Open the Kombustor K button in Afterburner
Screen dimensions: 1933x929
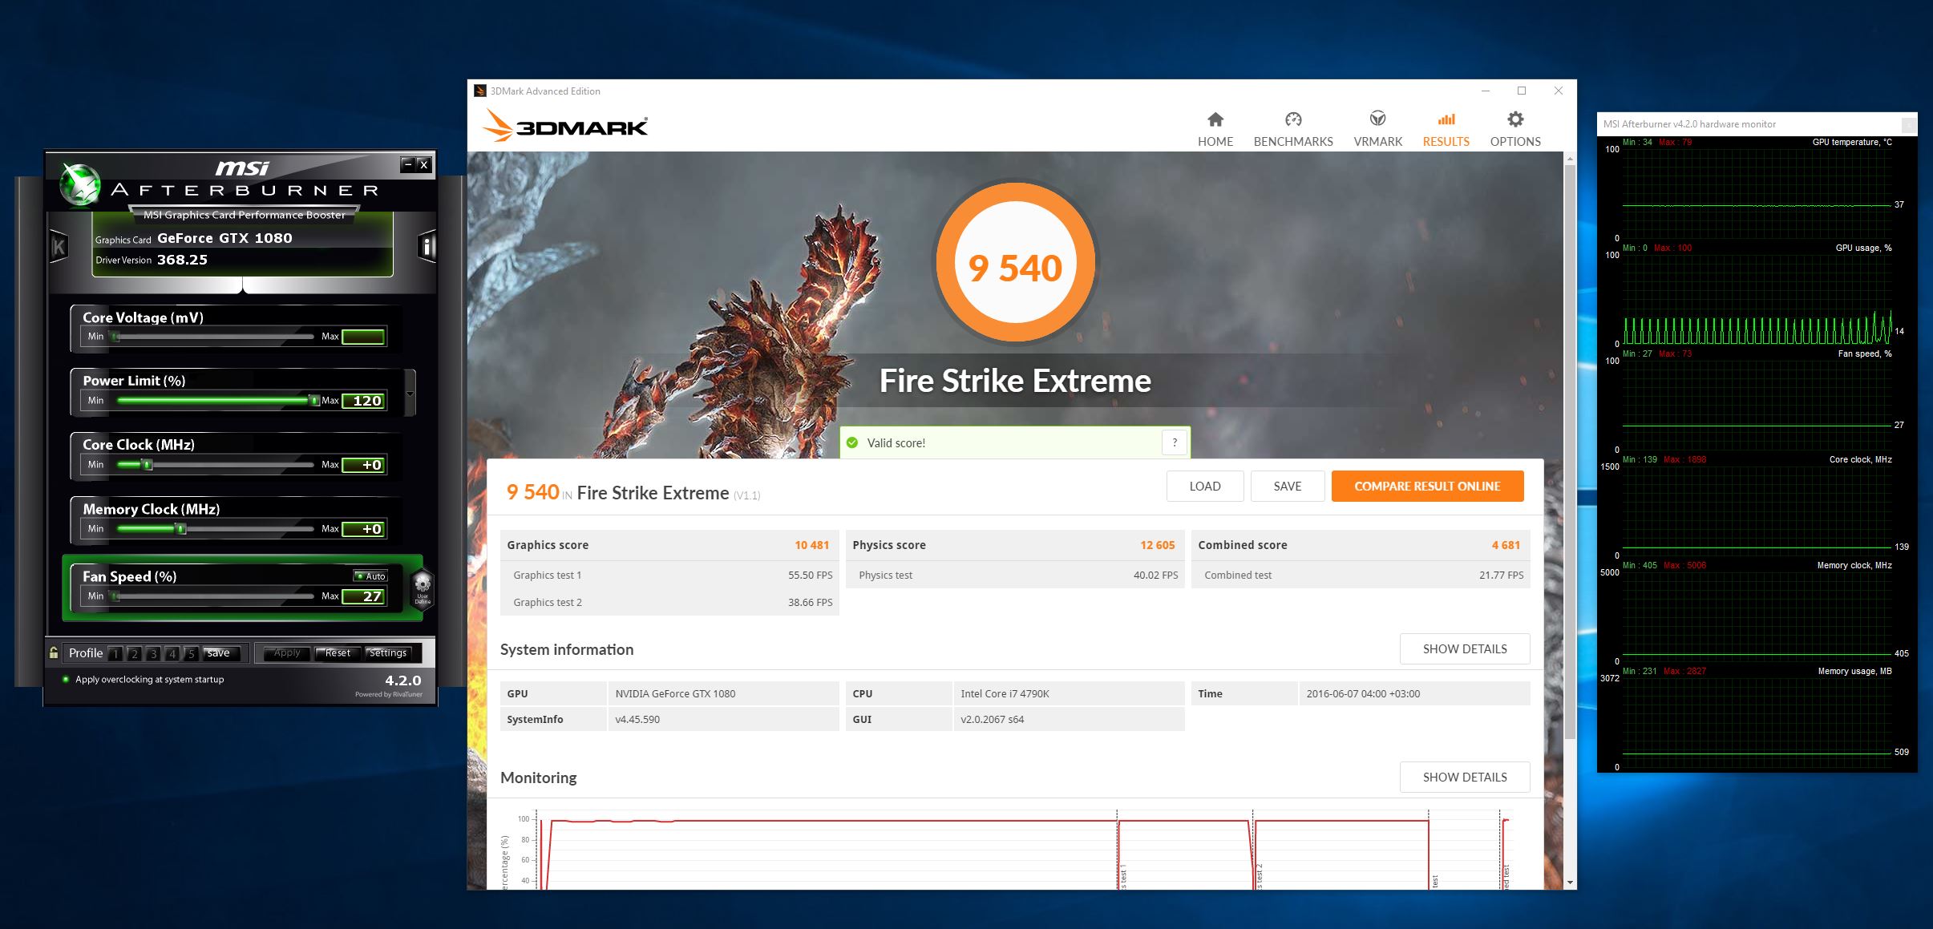click(59, 246)
